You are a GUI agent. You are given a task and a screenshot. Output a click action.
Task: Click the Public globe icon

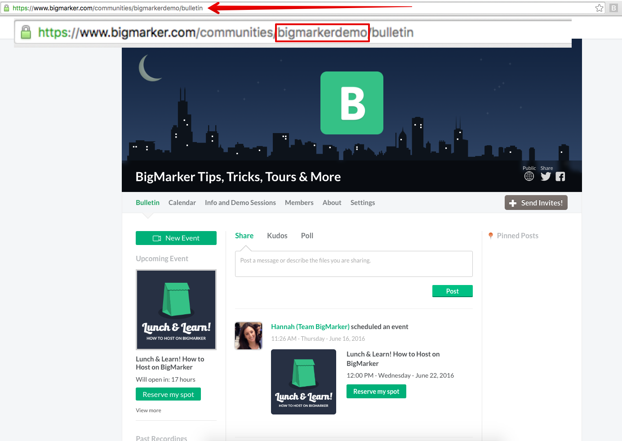click(x=529, y=176)
